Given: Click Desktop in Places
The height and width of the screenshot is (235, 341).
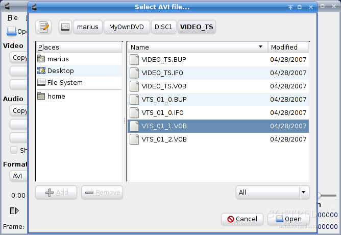Looking at the screenshot, I should [x=60, y=71].
